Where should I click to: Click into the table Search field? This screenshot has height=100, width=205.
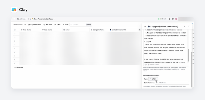point(78,25)
